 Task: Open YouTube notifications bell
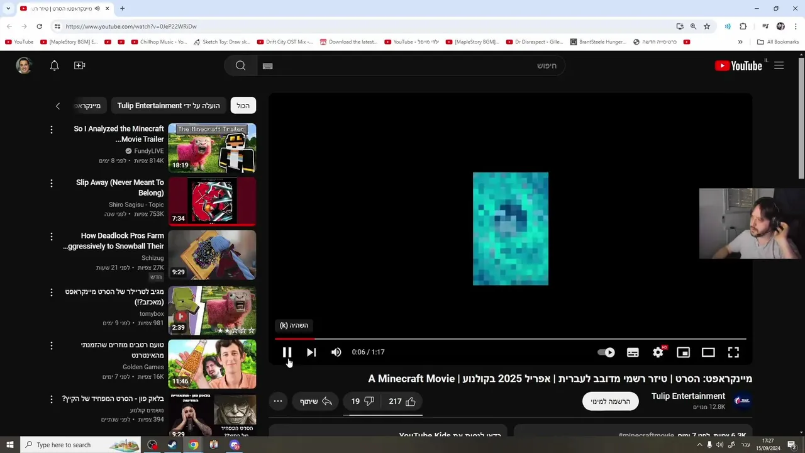pos(54,65)
